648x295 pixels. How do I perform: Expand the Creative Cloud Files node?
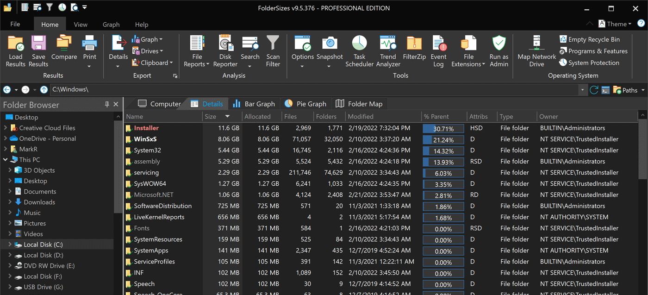(x=5, y=128)
